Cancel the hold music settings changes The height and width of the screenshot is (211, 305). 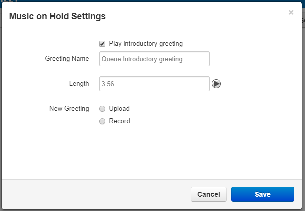(209, 194)
